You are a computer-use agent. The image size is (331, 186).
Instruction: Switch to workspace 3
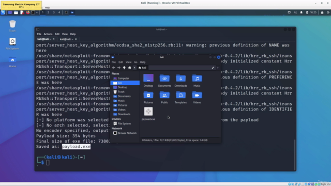click(54, 12)
